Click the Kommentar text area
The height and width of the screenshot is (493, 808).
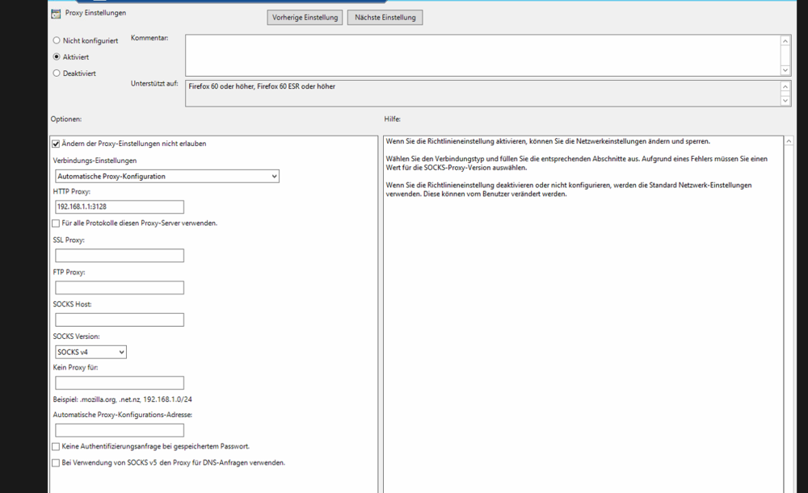pos(482,55)
